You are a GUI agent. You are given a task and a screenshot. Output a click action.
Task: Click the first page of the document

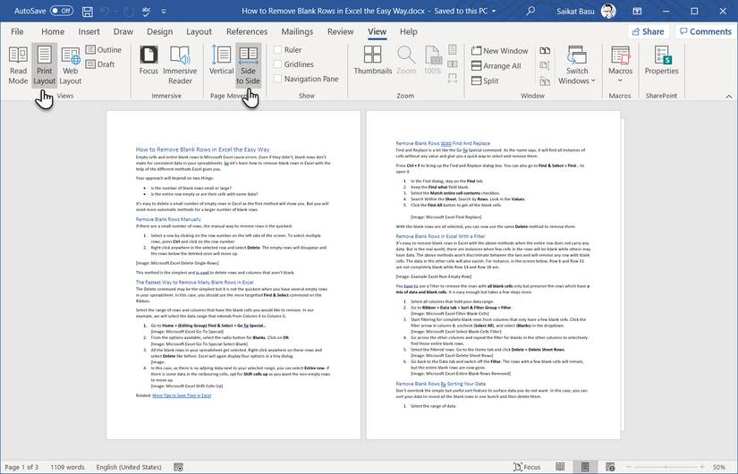pyautogui.click(x=233, y=275)
